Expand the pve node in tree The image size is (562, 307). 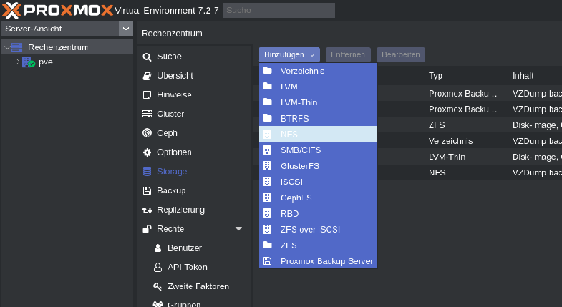pyautogui.click(x=18, y=62)
